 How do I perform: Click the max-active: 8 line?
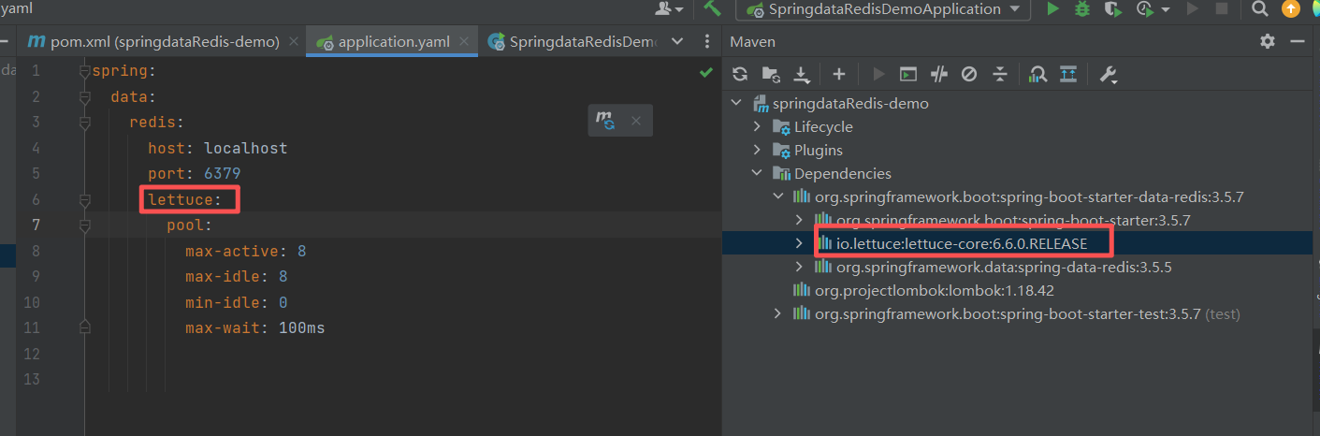tap(245, 251)
